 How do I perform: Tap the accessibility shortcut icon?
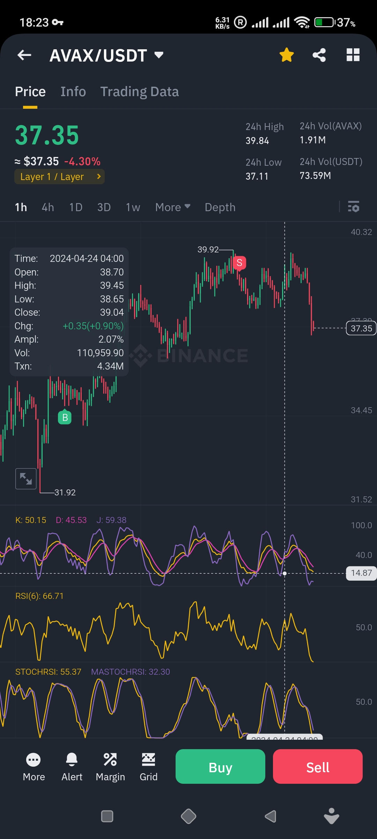(331, 816)
